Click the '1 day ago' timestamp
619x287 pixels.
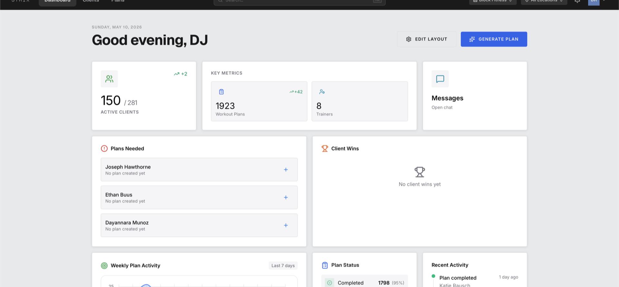pos(508,277)
